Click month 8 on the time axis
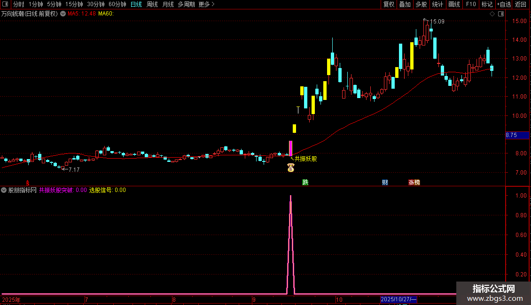This screenshot has height=305, width=531. pos(174,299)
